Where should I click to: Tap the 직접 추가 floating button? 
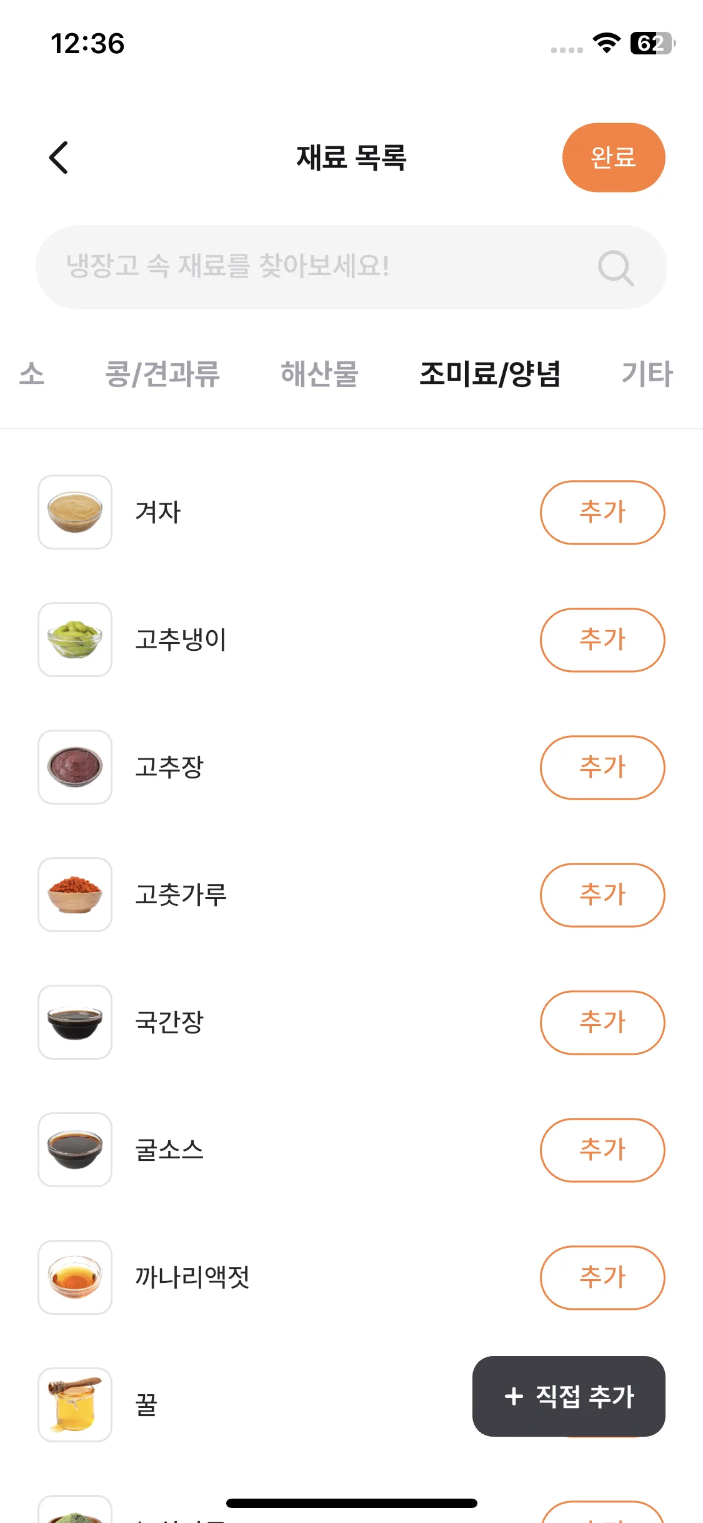(569, 1396)
